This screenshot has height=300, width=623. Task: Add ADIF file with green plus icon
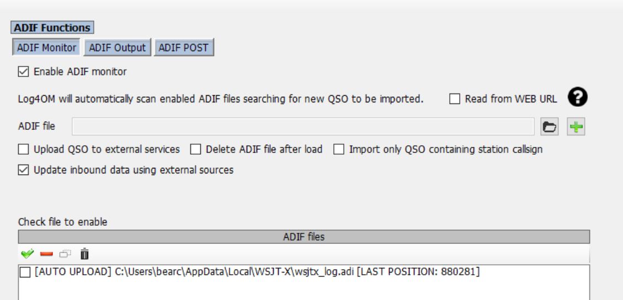tap(576, 127)
